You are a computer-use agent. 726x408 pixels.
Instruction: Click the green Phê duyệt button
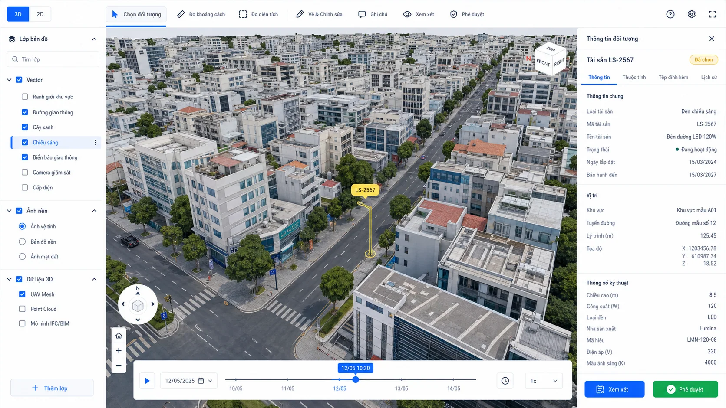(685, 389)
